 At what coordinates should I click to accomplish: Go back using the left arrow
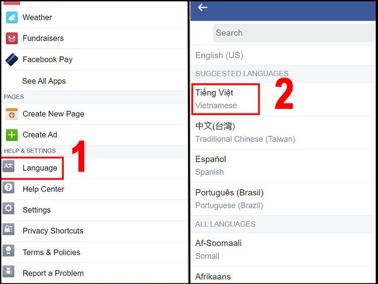coord(202,8)
